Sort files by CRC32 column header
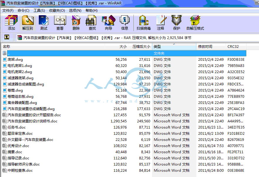The image size is (259, 177). (236, 46)
